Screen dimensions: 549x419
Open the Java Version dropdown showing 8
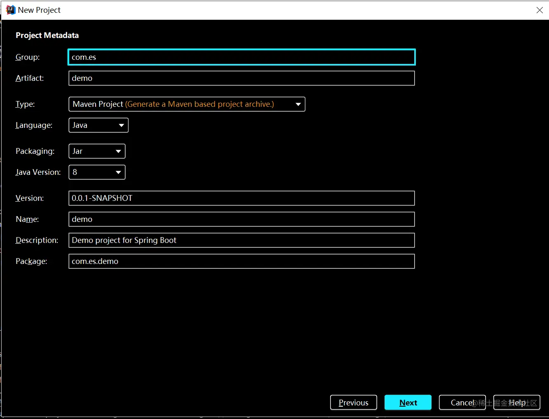[x=97, y=172]
